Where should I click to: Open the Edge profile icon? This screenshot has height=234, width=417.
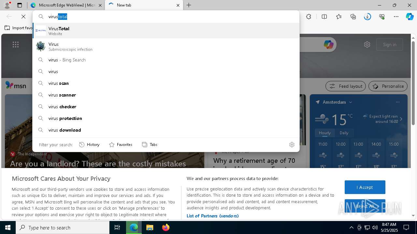click(7, 5)
